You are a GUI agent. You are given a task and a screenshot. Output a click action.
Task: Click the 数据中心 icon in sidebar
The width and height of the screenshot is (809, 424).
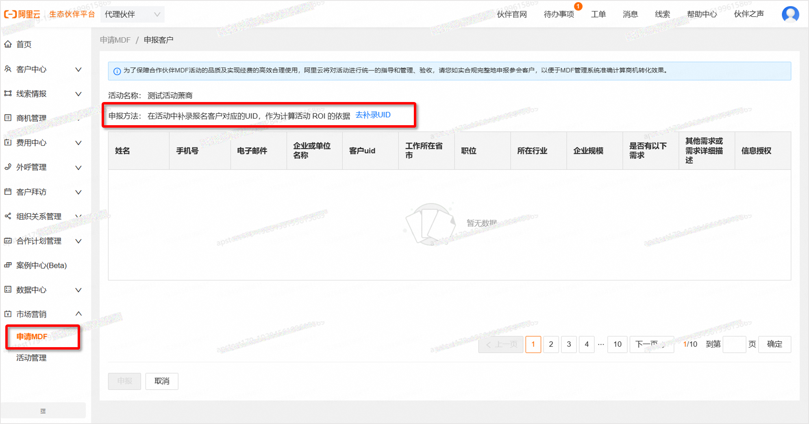[x=8, y=290]
